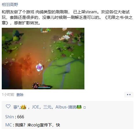The image size is (134, 129).
Task: Click the character portrait in game HUD
Action: (x=35, y=85)
